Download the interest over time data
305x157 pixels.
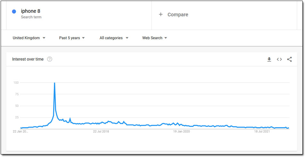[x=269, y=59]
